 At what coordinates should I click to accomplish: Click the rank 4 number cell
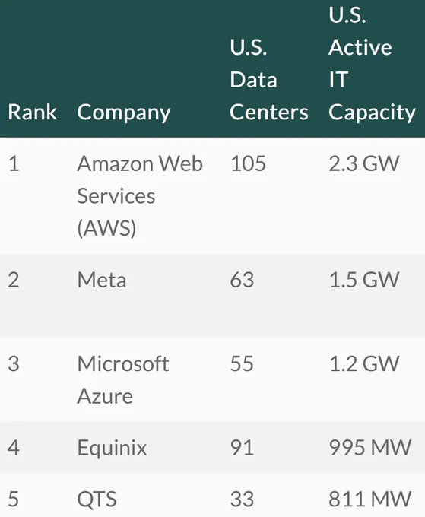14,447
